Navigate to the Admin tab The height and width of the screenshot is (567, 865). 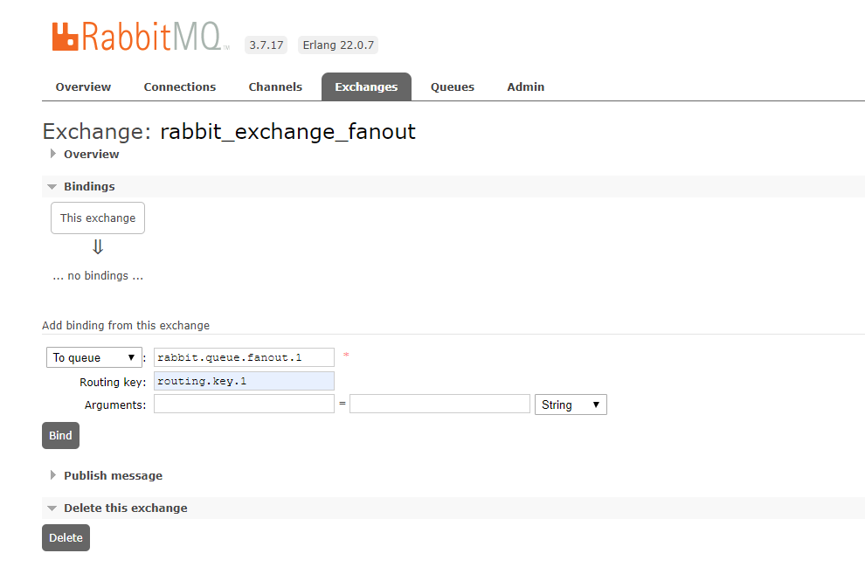pyautogui.click(x=526, y=86)
